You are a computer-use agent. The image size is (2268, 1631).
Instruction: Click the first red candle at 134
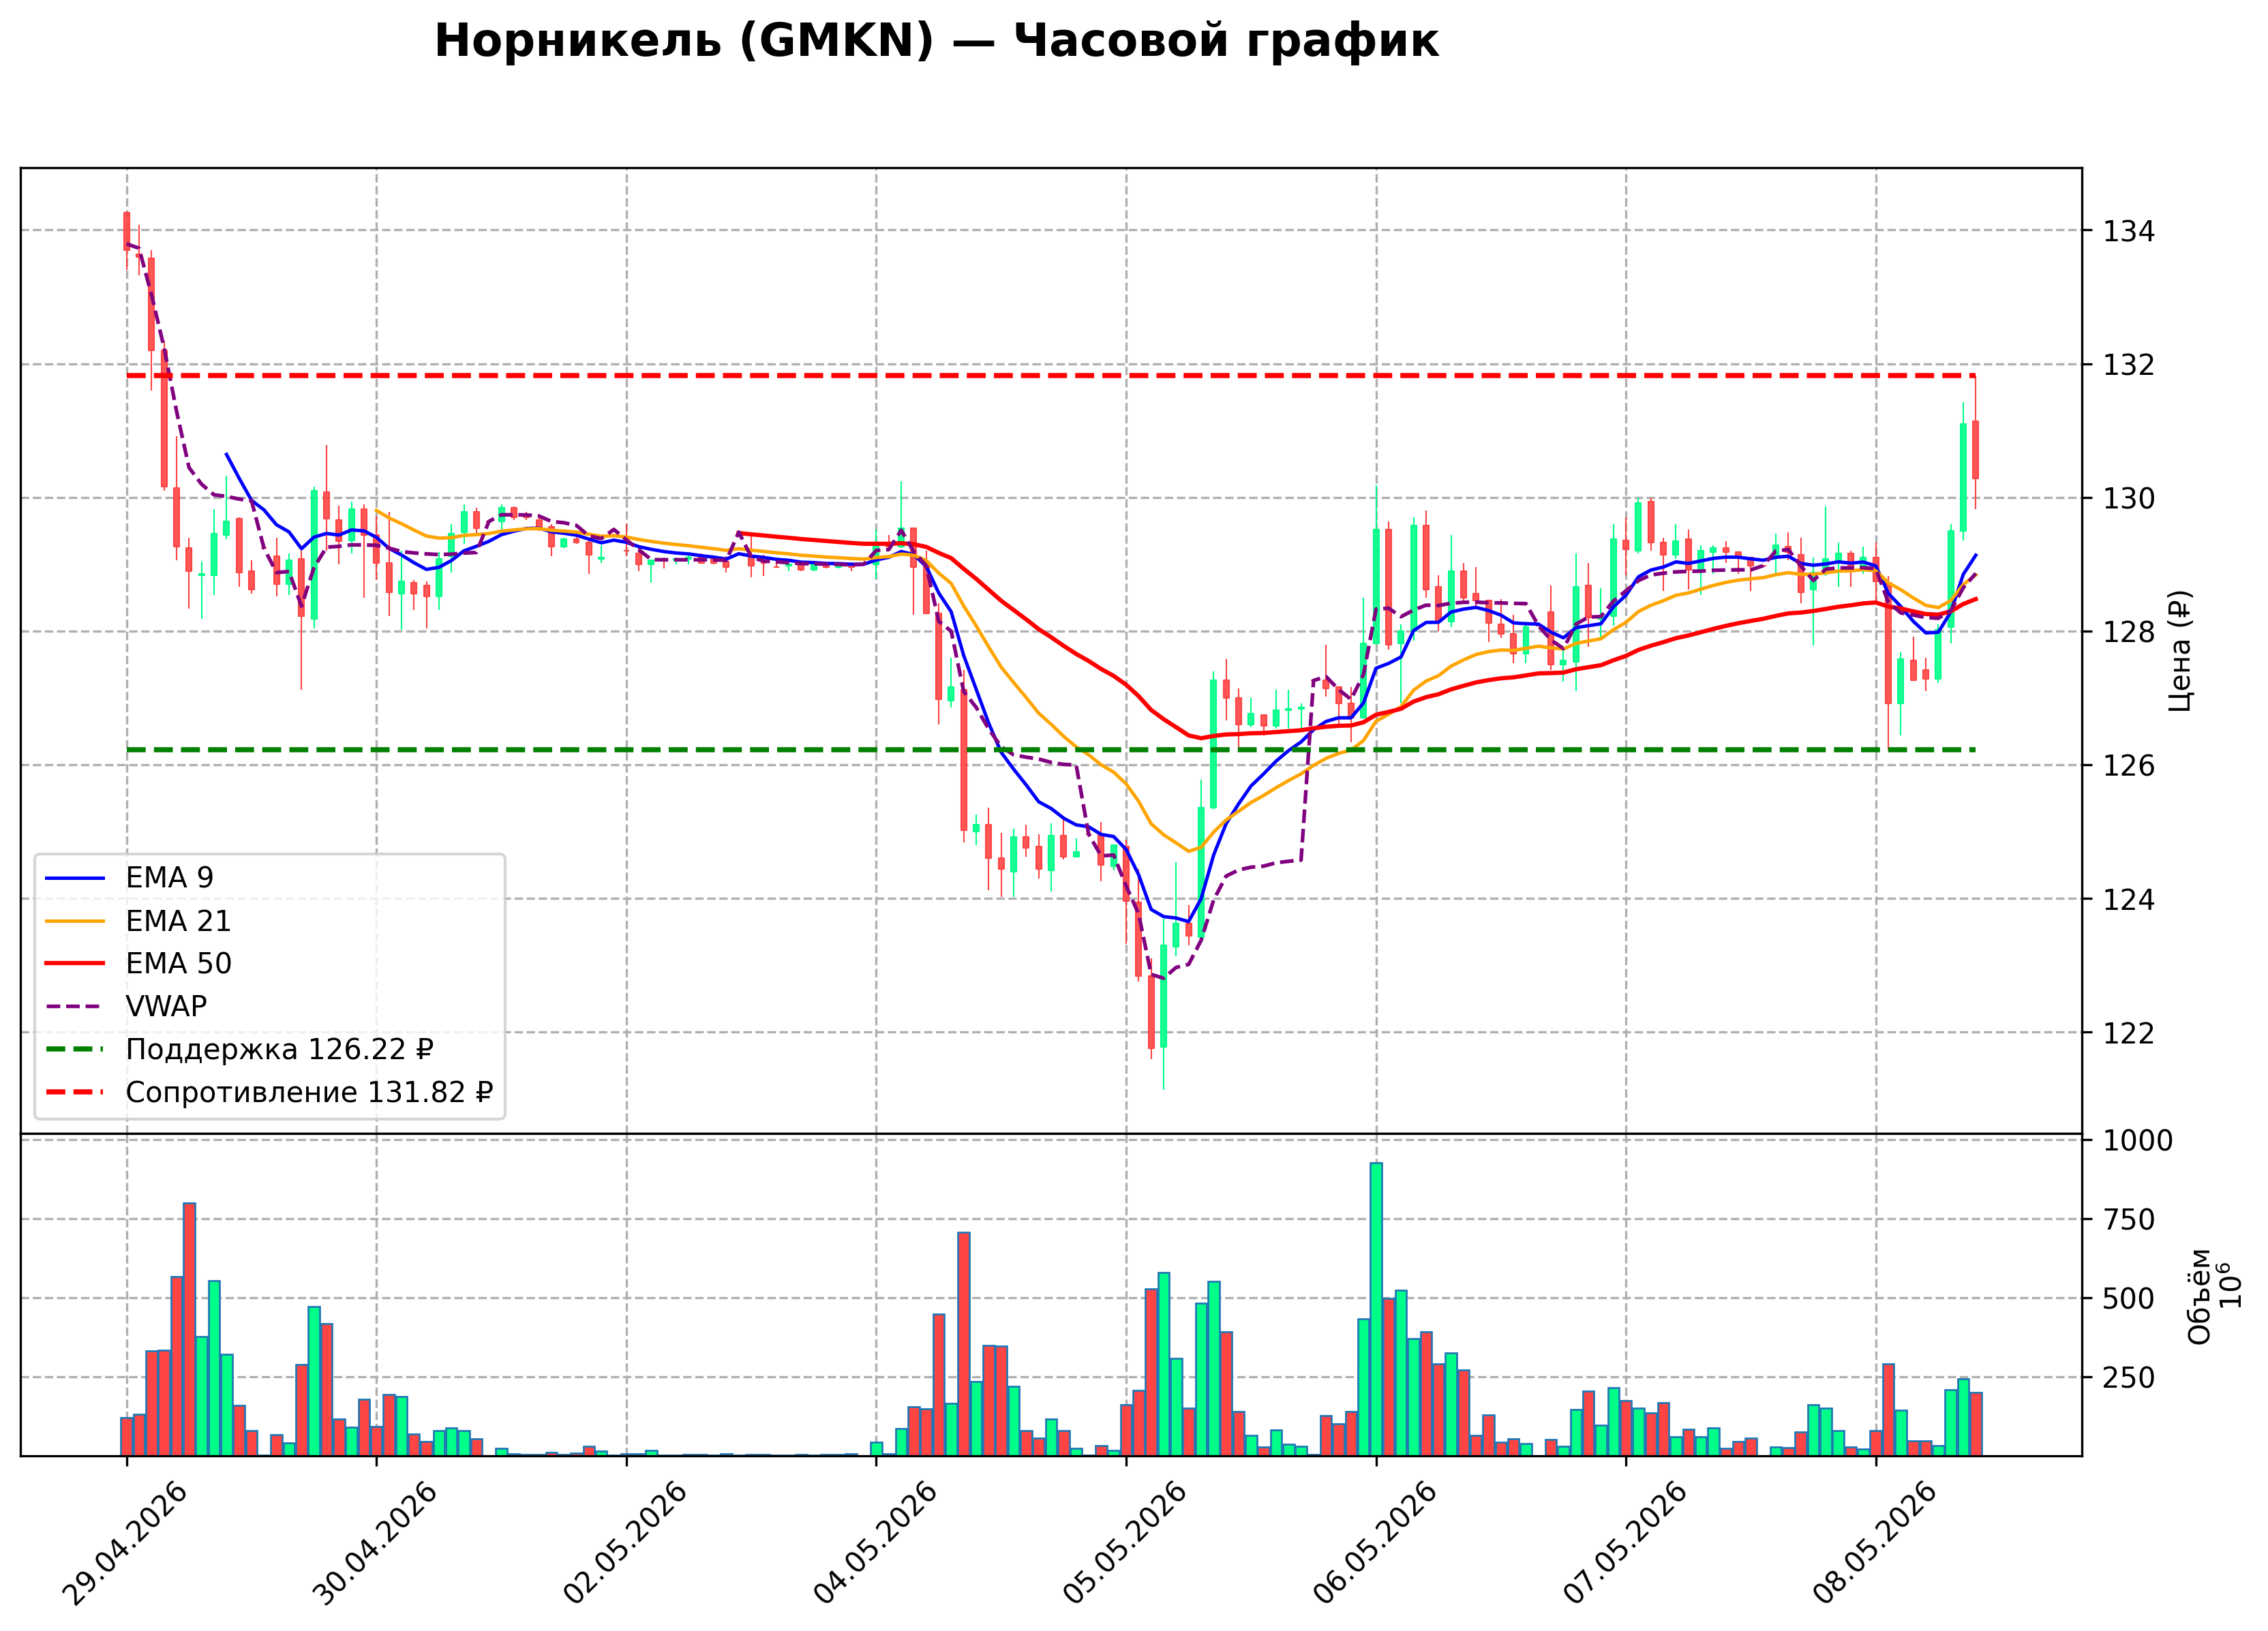[x=127, y=231]
